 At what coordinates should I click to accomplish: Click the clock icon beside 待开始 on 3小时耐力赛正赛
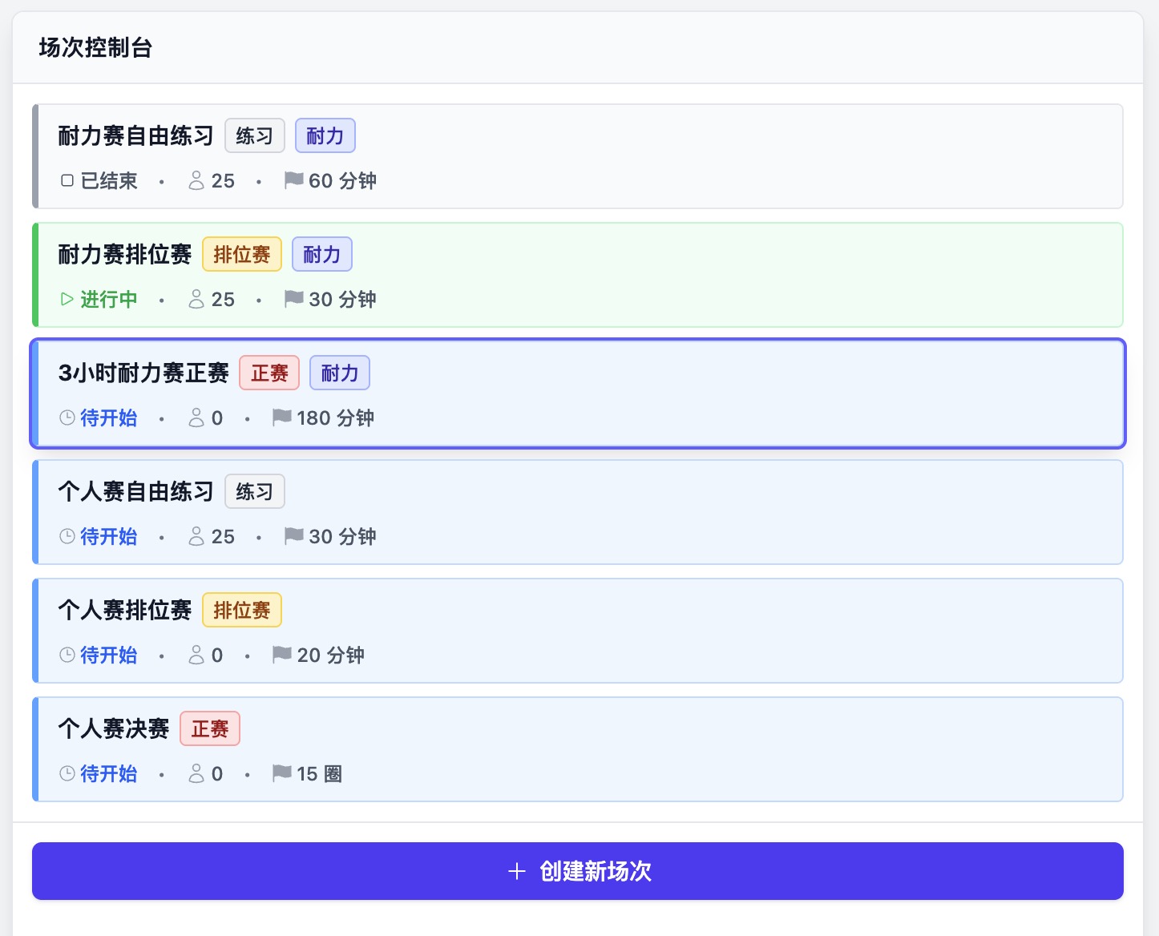coord(67,418)
